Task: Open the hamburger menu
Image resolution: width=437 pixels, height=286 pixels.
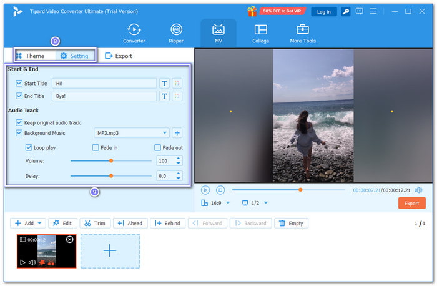Action: point(373,11)
